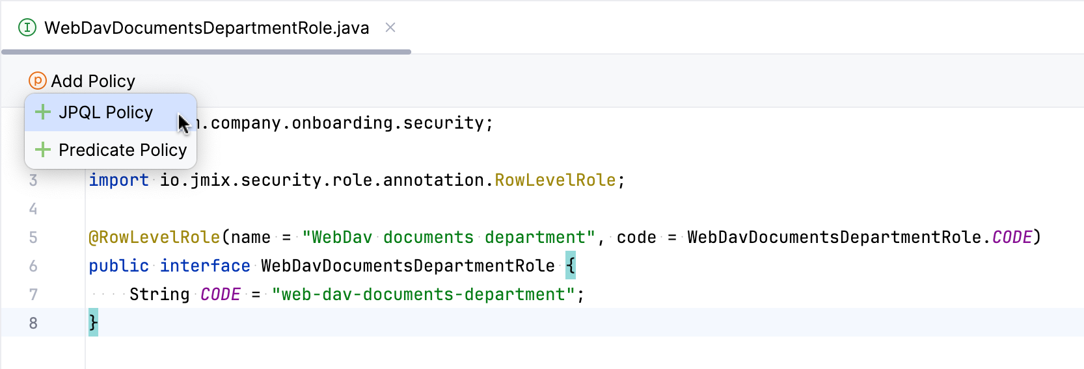Select the Predicate Policy menu entry
This screenshot has height=369, width=1084.
tap(122, 150)
